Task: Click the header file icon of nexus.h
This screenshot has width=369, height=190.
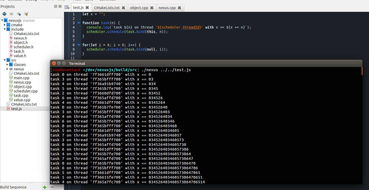Action: (11, 38)
